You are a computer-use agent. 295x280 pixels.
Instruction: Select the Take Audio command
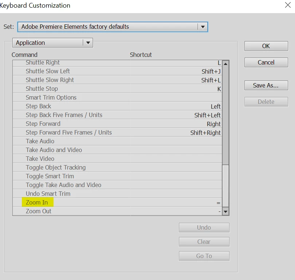pyautogui.click(x=117, y=141)
